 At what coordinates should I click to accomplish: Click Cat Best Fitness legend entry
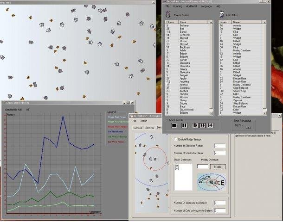116,132
